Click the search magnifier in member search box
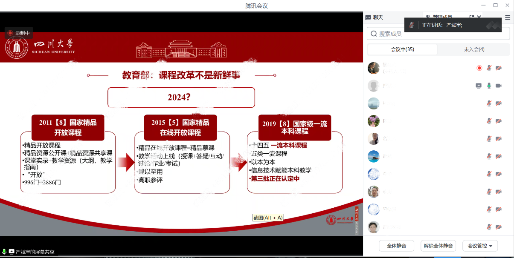Image resolution: width=514 pixels, height=258 pixels. click(x=374, y=33)
